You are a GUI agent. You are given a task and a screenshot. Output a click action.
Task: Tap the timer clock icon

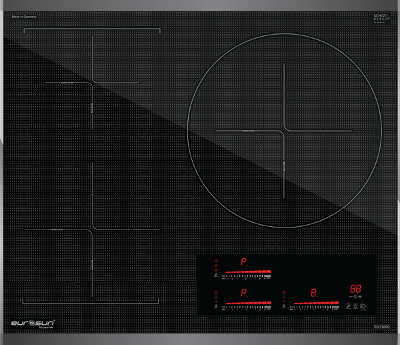pos(355,297)
